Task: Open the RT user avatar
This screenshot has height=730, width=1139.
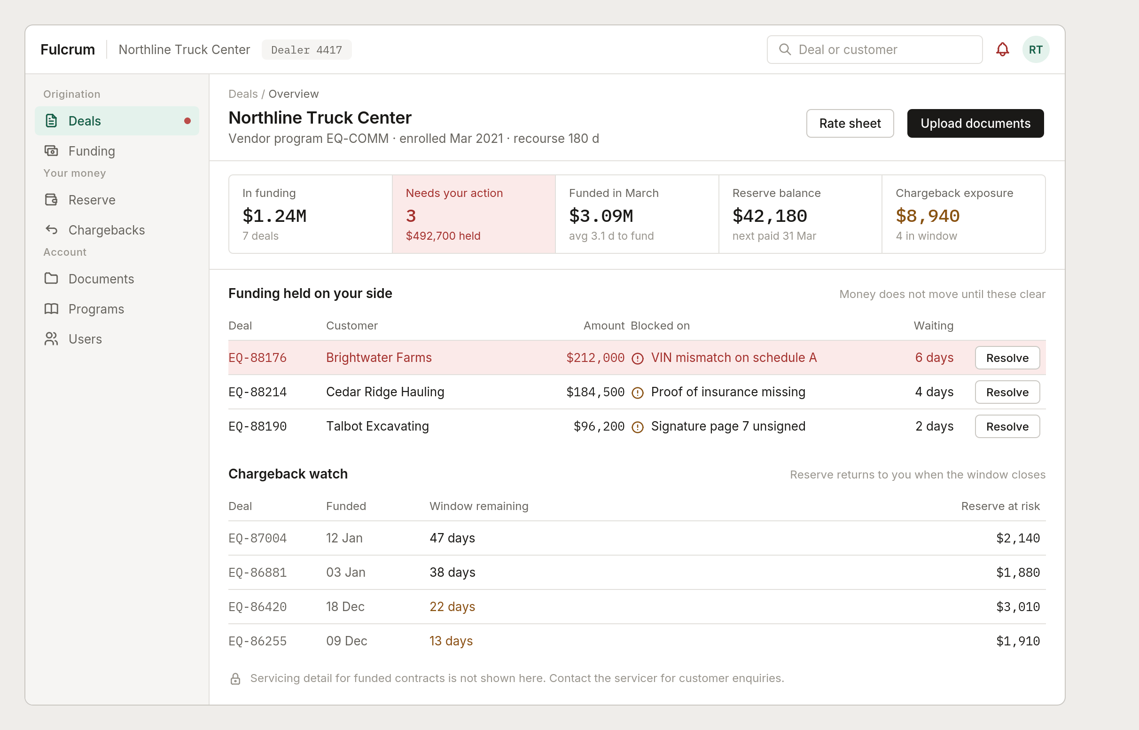Action: (x=1035, y=49)
